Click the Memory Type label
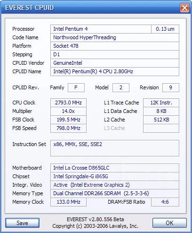 point(28,193)
